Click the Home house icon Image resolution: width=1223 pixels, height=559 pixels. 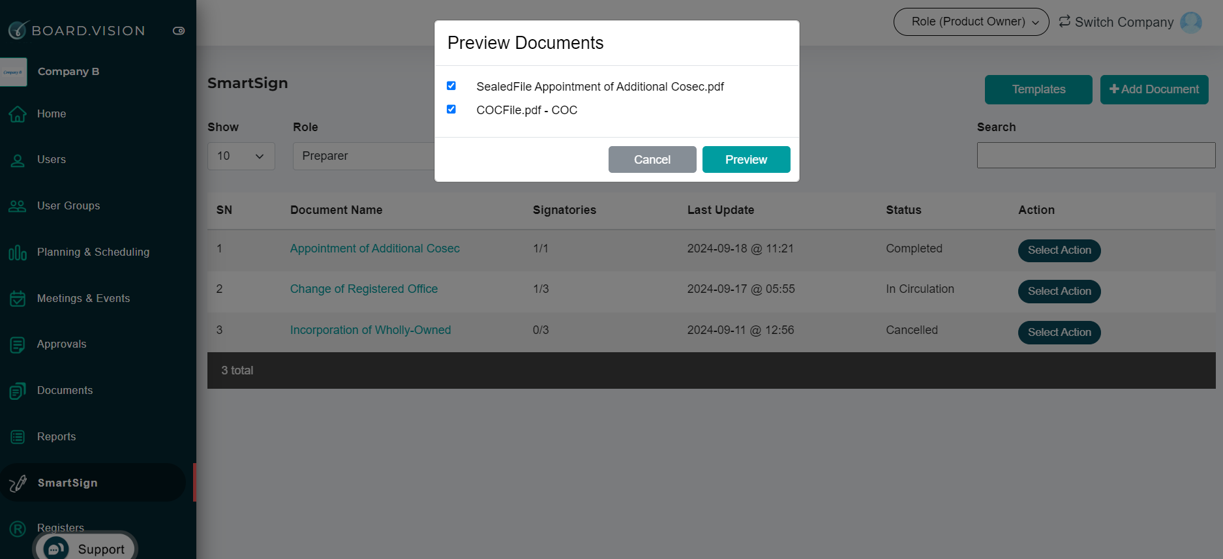pyautogui.click(x=18, y=114)
